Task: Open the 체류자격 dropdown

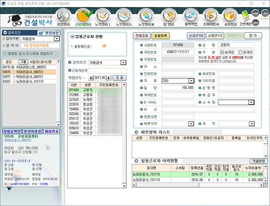Action: click(x=191, y=124)
